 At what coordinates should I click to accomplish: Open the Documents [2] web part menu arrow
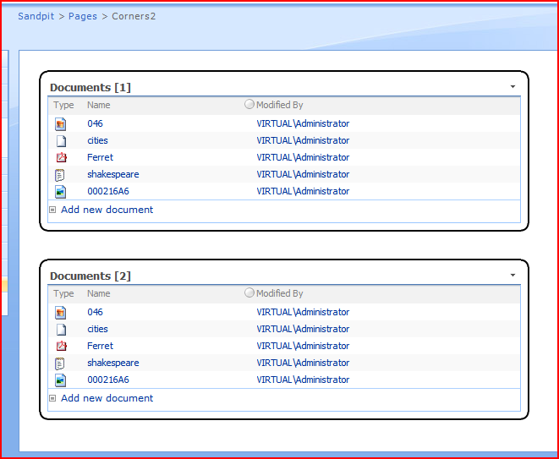point(512,276)
